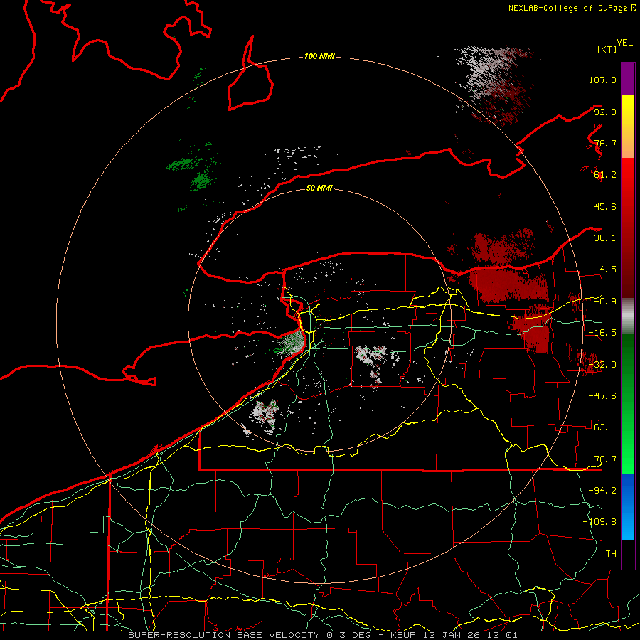Select the -32.0 legend value
Screen dimensions: 640x640
(602, 365)
